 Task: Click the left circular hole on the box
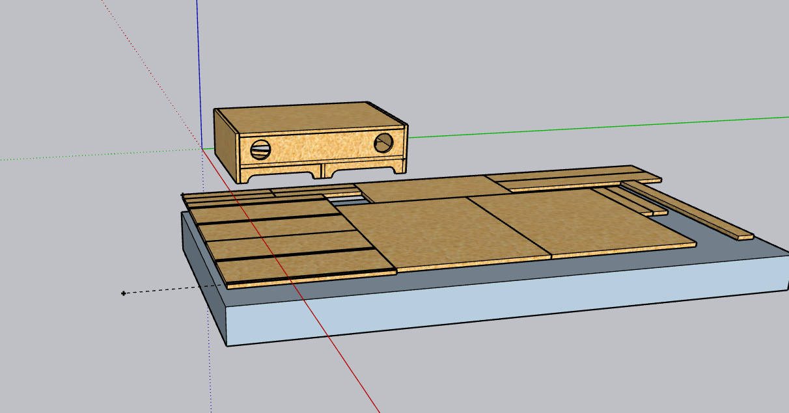click(x=259, y=150)
